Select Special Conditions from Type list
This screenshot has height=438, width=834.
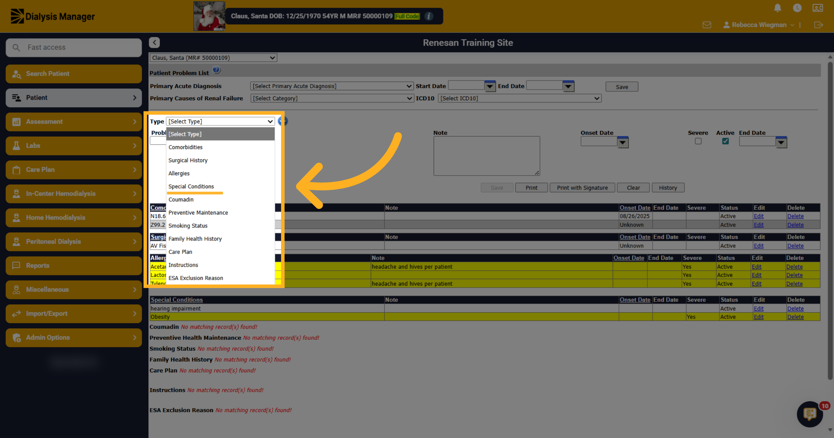pyautogui.click(x=220, y=186)
